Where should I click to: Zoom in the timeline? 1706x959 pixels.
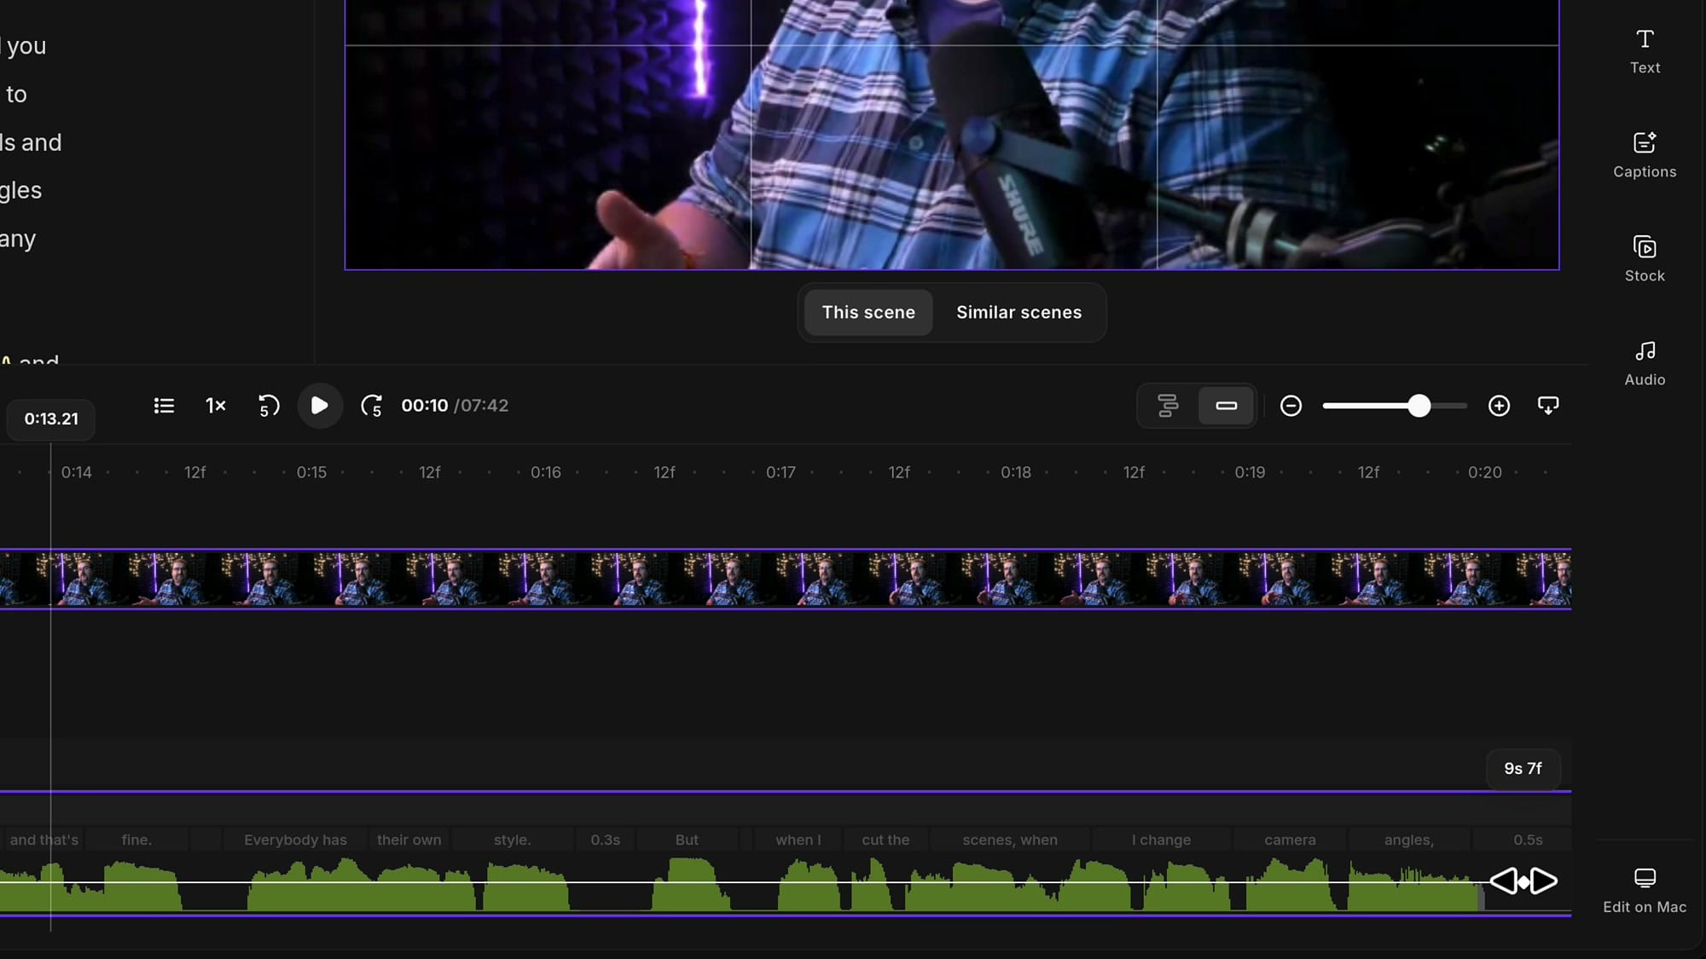tap(1499, 406)
